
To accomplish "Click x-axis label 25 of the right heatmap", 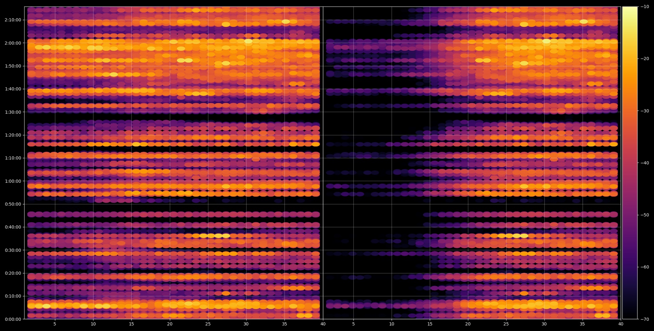I will click(506, 324).
